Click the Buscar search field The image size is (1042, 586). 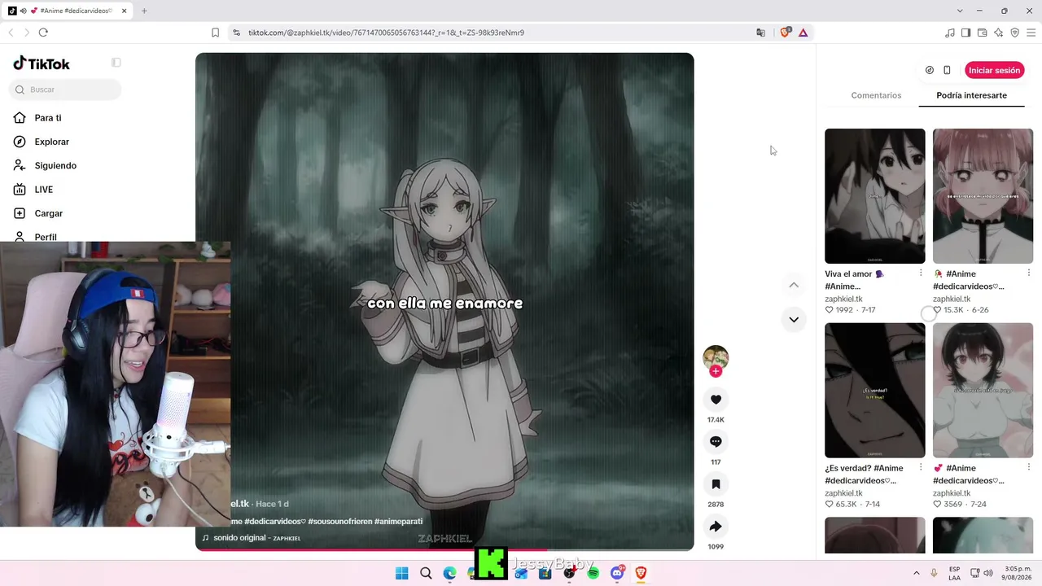(x=65, y=90)
